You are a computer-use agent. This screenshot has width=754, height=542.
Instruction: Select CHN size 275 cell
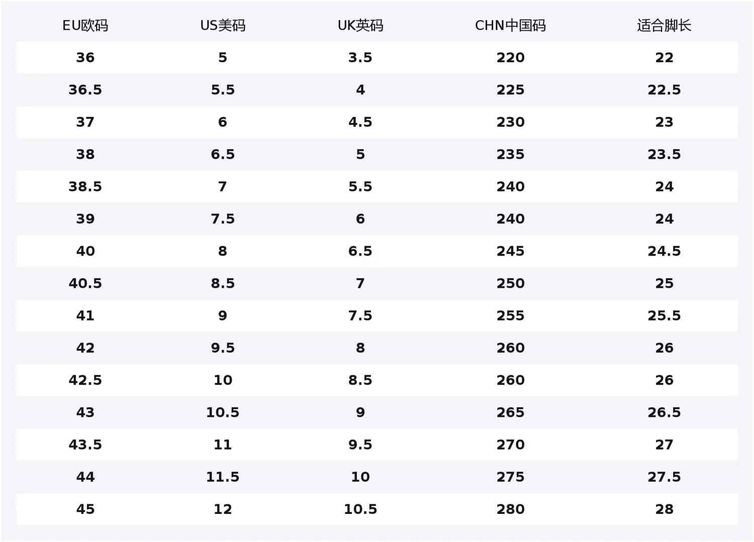pyautogui.click(x=510, y=477)
